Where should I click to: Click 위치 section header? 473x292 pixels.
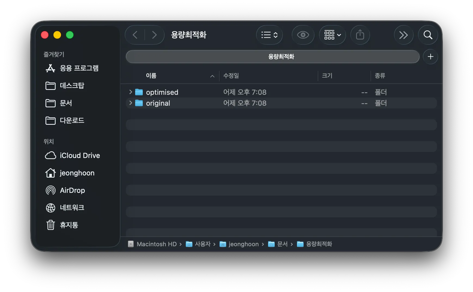click(x=49, y=142)
